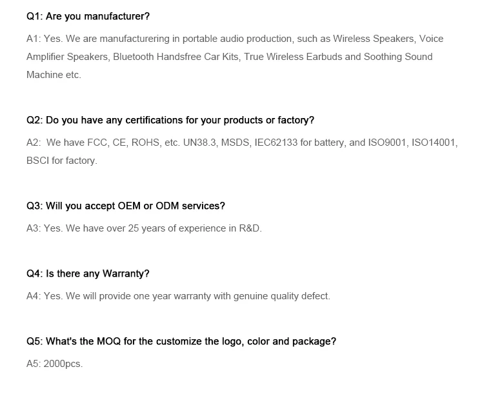Click the A3 answer about 25 years experience

coord(144,228)
